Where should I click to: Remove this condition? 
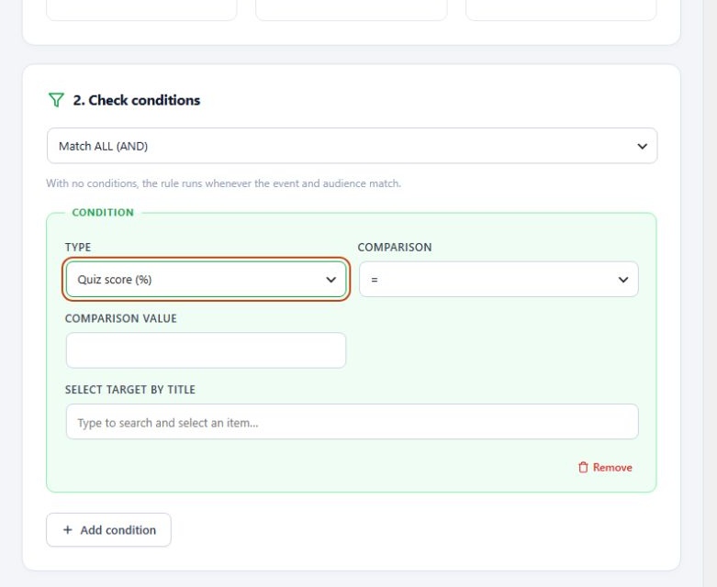[x=605, y=468]
